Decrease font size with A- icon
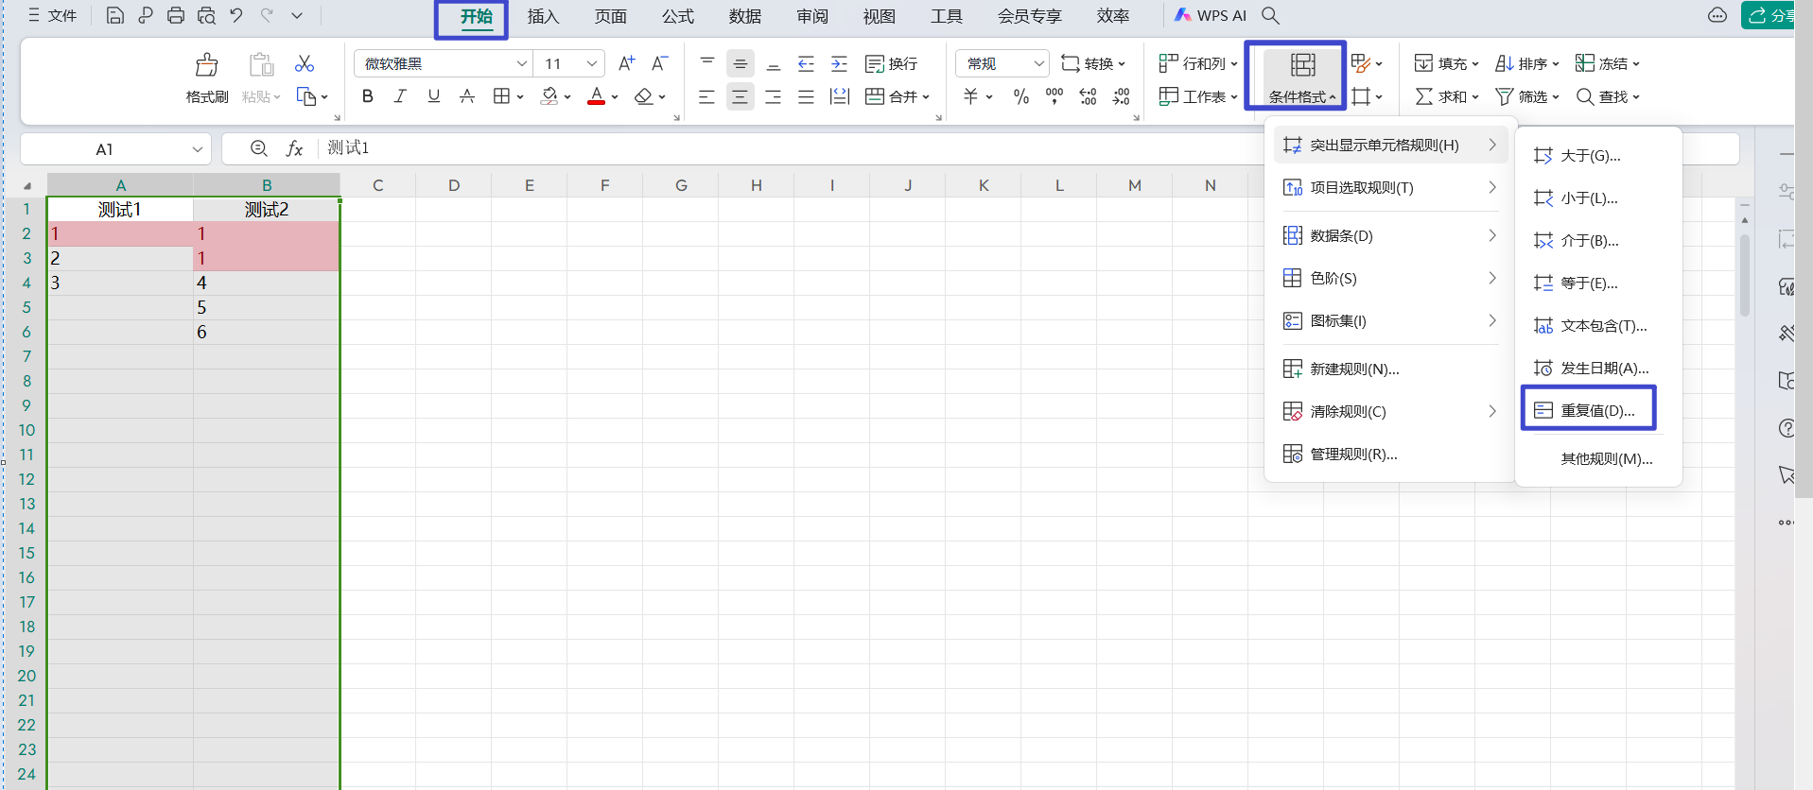Screen dimensions: 1813x790 click(x=659, y=63)
